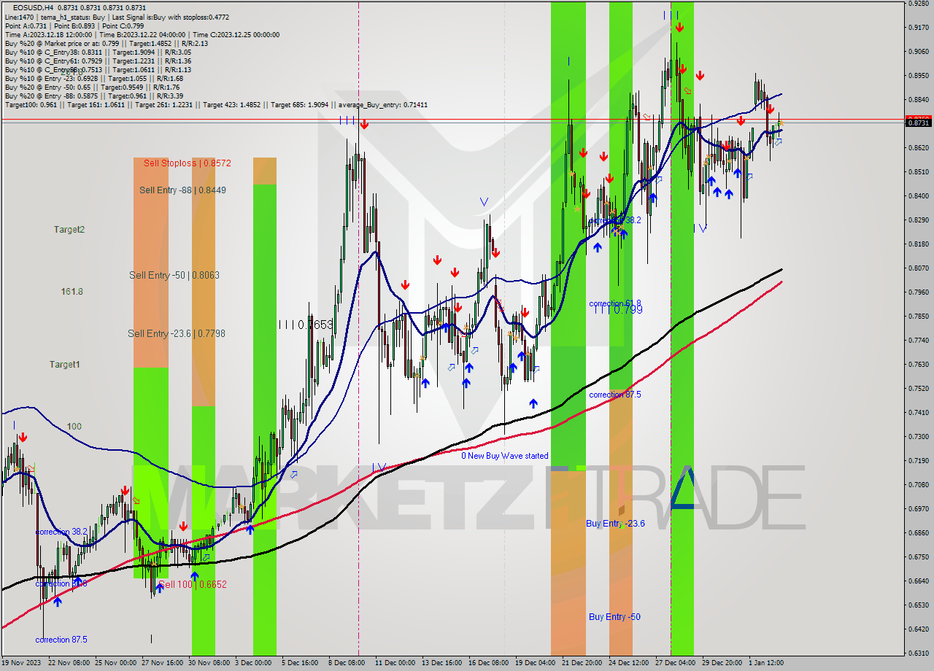Click the '21 Dec 20:00' time axis label
Screen dimensions: 934x671
point(583,663)
